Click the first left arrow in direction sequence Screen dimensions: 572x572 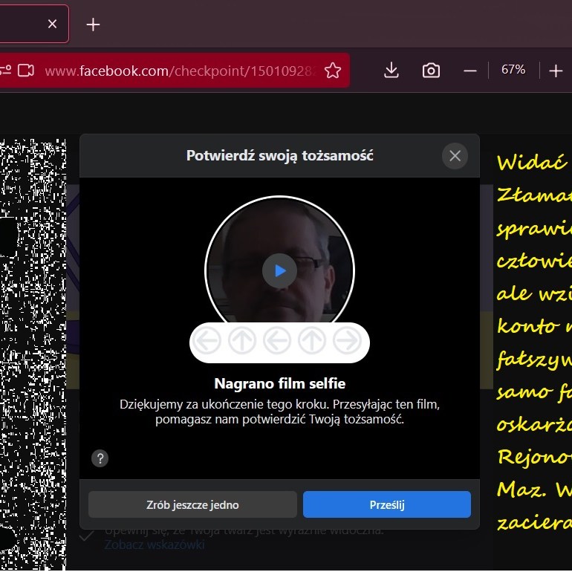[207, 341]
